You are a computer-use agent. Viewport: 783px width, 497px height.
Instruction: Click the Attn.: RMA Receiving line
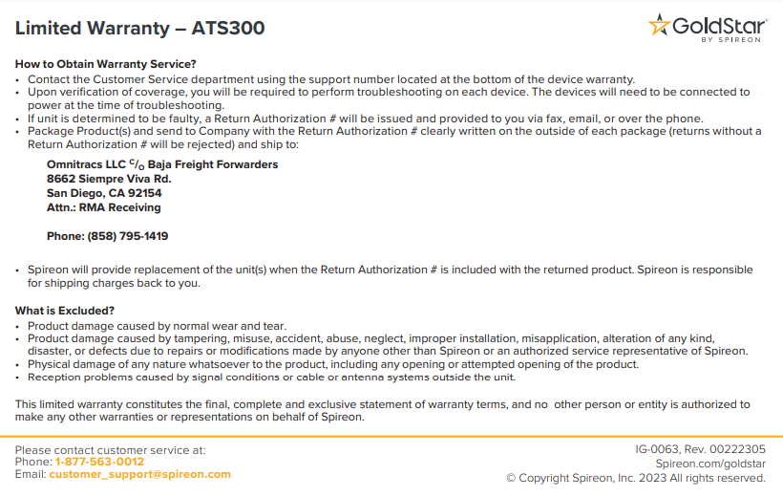pyautogui.click(x=103, y=207)
